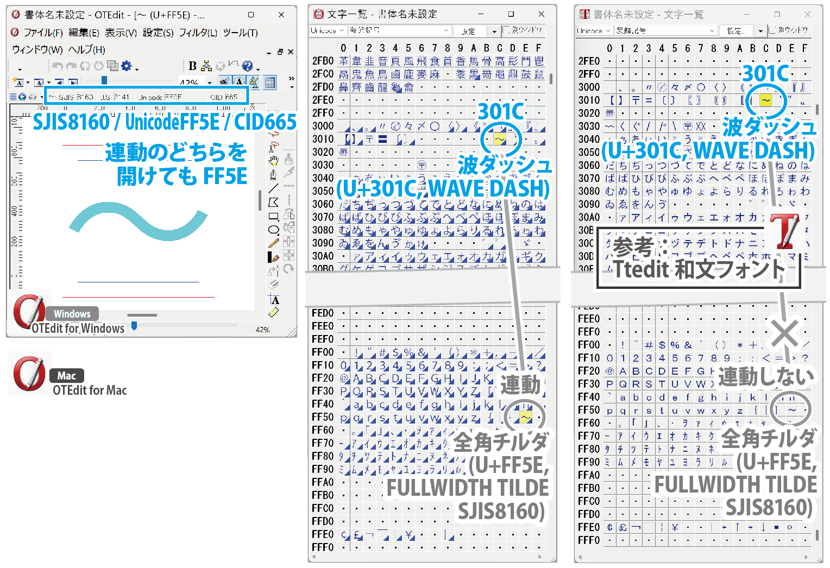This screenshot has height=568, width=830.
Task: Click row label 2FB0 in middle character list
Action: (x=323, y=61)
